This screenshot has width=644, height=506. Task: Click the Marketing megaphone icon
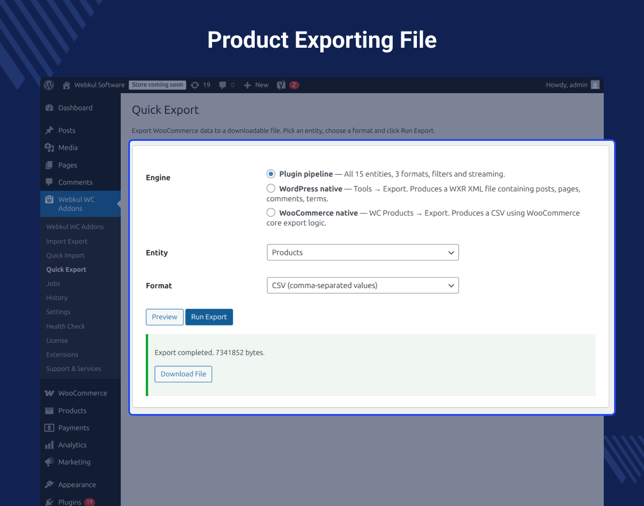click(49, 462)
